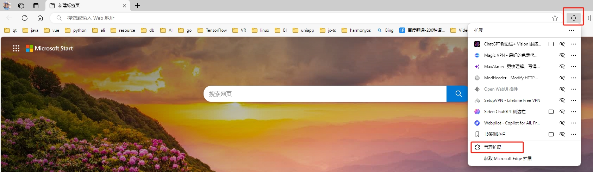Open the workspaces icon beside profile avatar
This screenshot has width=593, height=172.
tap(21, 6)
